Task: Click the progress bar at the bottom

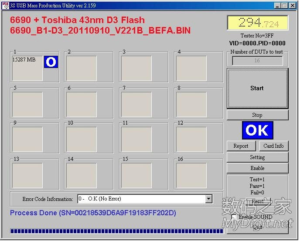Action: pos(116,231)
